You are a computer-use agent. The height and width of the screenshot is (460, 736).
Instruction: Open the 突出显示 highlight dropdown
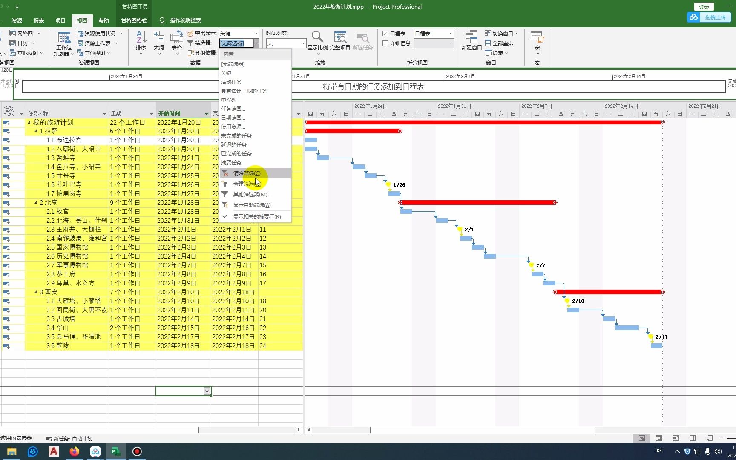point(256,33)
